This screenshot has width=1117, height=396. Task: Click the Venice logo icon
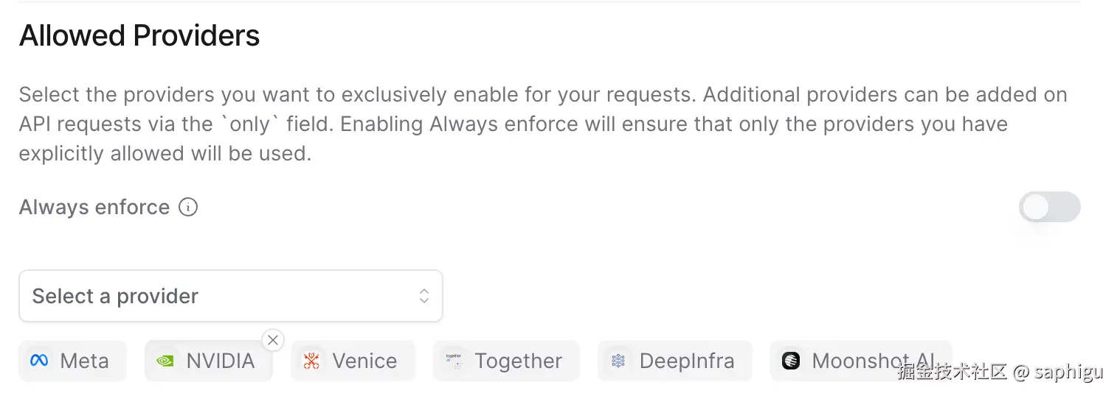pyautogui.click(x=311, y=361)
